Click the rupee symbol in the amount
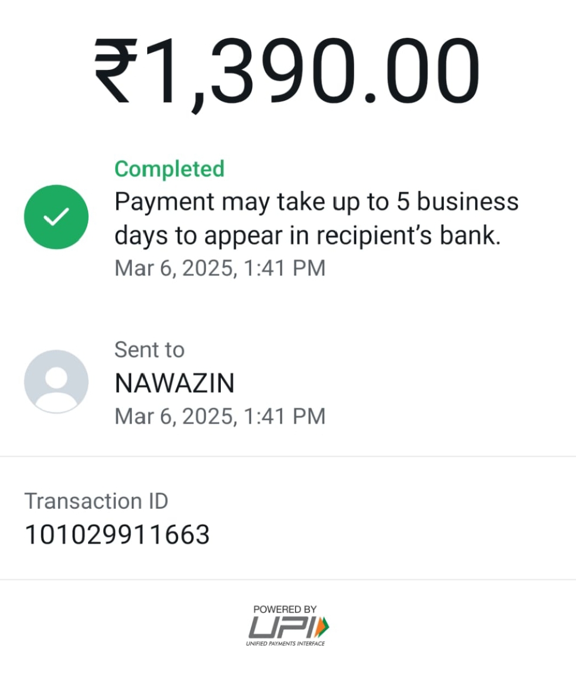This screenshot has height=699, width=576. click(116, 72)
